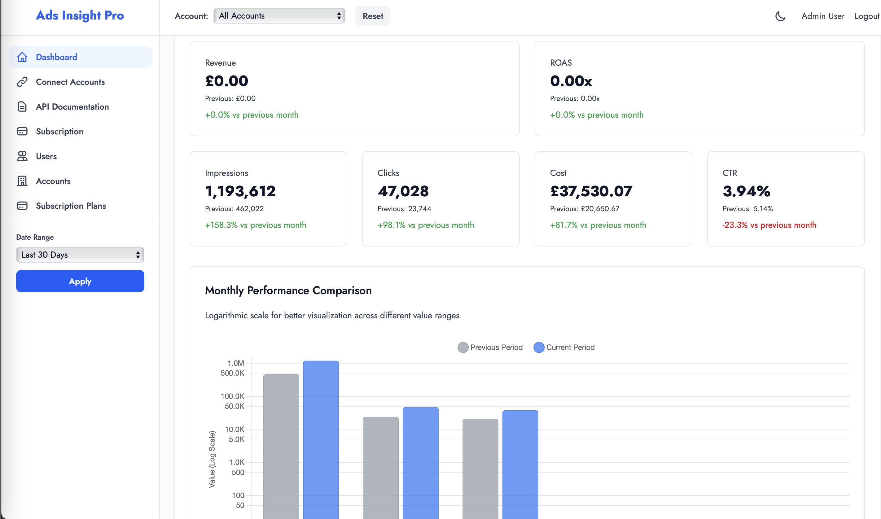This screenshot has height=519, width=881.
Task: Go to the Subscription Plans page
Action: tap(71, 206)
